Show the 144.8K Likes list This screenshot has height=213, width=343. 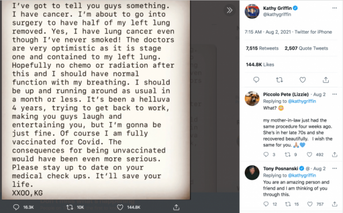tap(260, 65)
